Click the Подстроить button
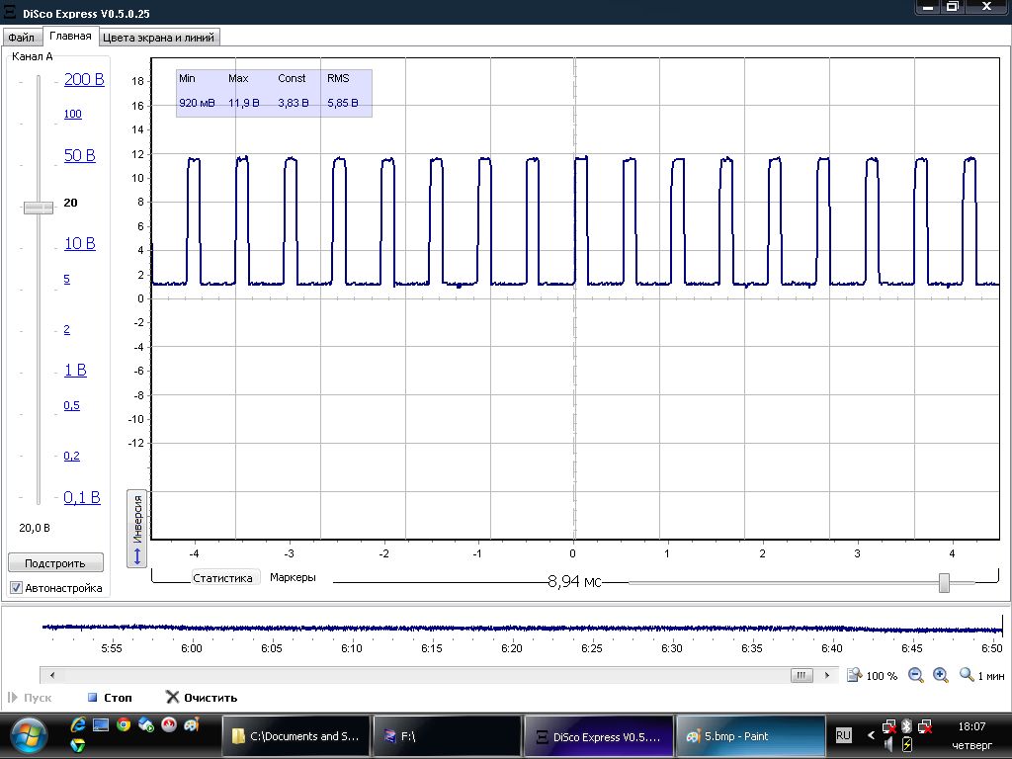 [x=55, y=562]
